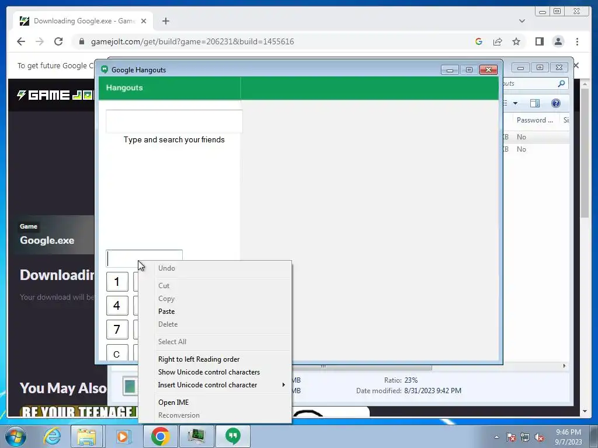The width and height of the screenshot is (598, 448).
Task: Click the green Hangouts taskbar icon
Action: (x=233, y=436)
